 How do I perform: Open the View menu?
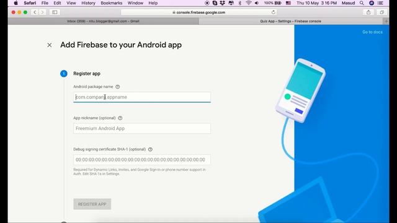[x=71, y=3]
